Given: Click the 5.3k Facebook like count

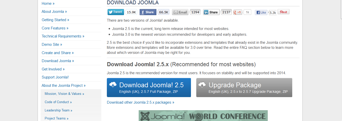Looking at the screenshot, I should [x=273, y=13].
